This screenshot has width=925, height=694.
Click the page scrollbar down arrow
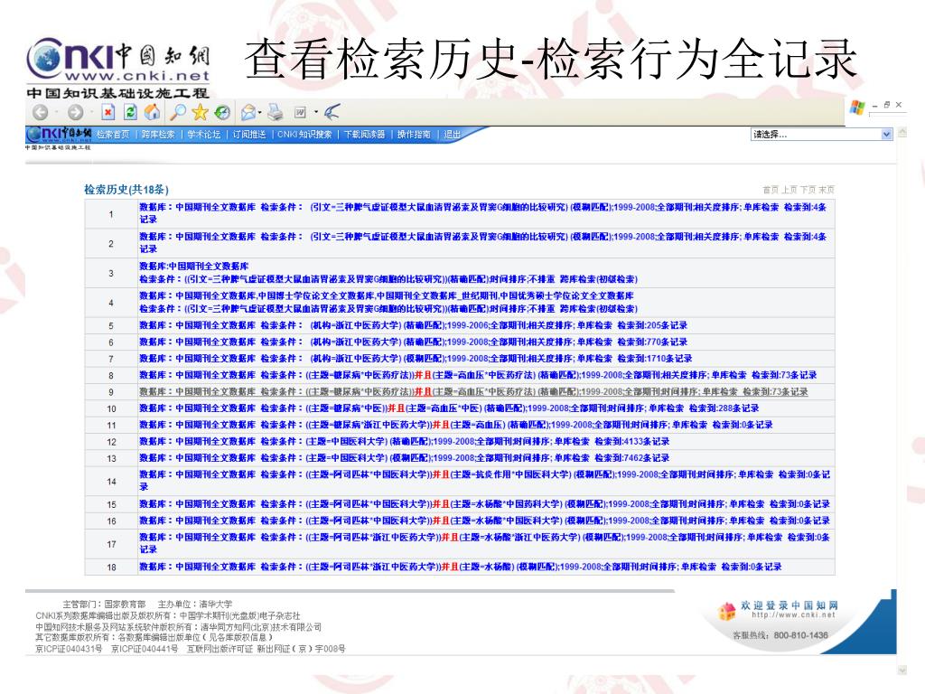tap(902, 670)
